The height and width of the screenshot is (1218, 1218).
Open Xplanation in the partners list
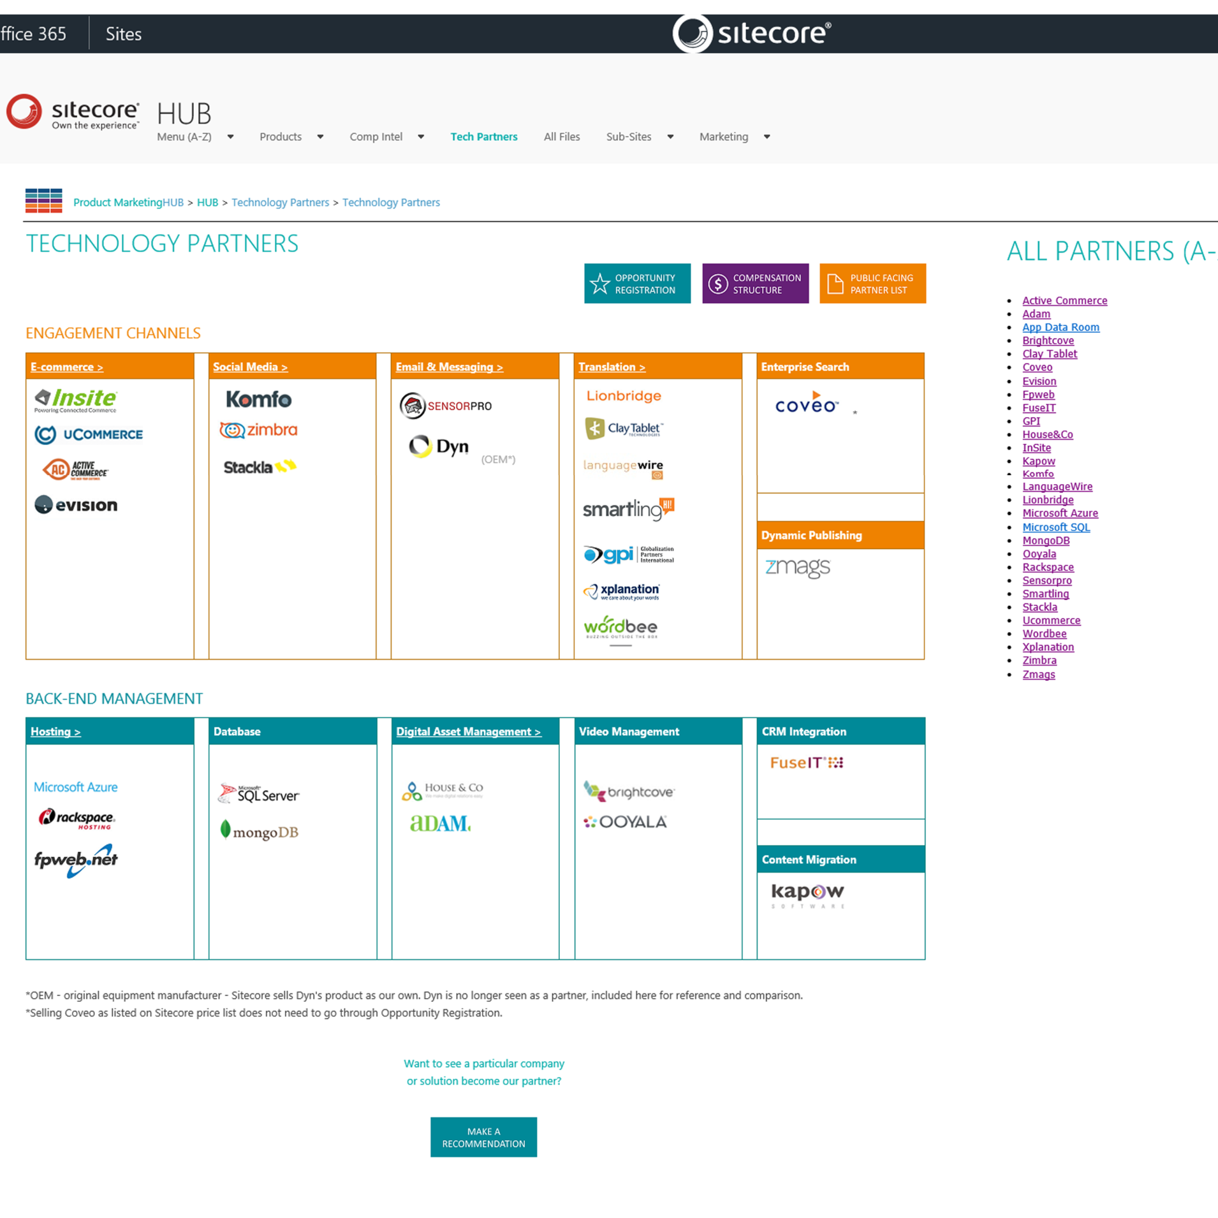click(1048, 647)
